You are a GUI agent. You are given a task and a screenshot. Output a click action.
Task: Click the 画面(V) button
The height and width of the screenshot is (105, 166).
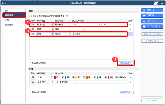click(x=152, y=10)
